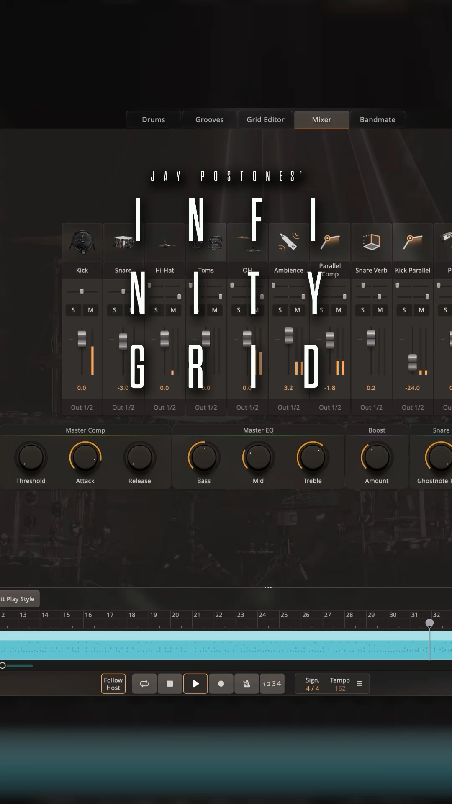This screenshot has width=452, height=804.
Task: Mute the Kick Parallel channel
Action: click(x=421, y=310)
